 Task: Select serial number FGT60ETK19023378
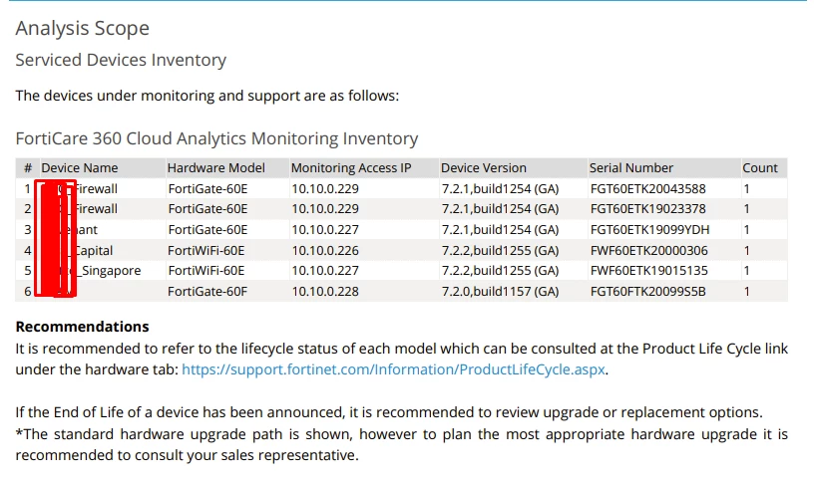(647, 209)
